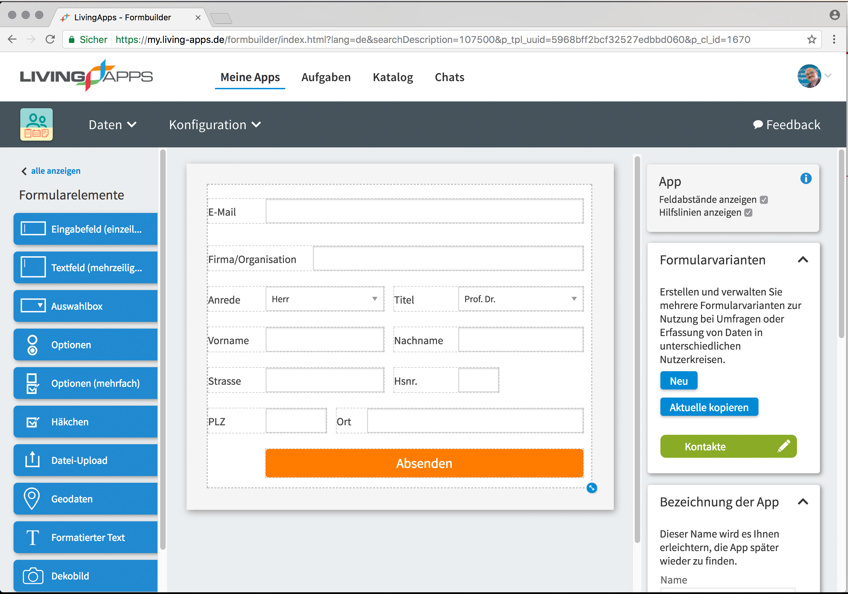Screen dimensions: 848x594
Task: Select the Geodaten pin element
Action: 86,499
